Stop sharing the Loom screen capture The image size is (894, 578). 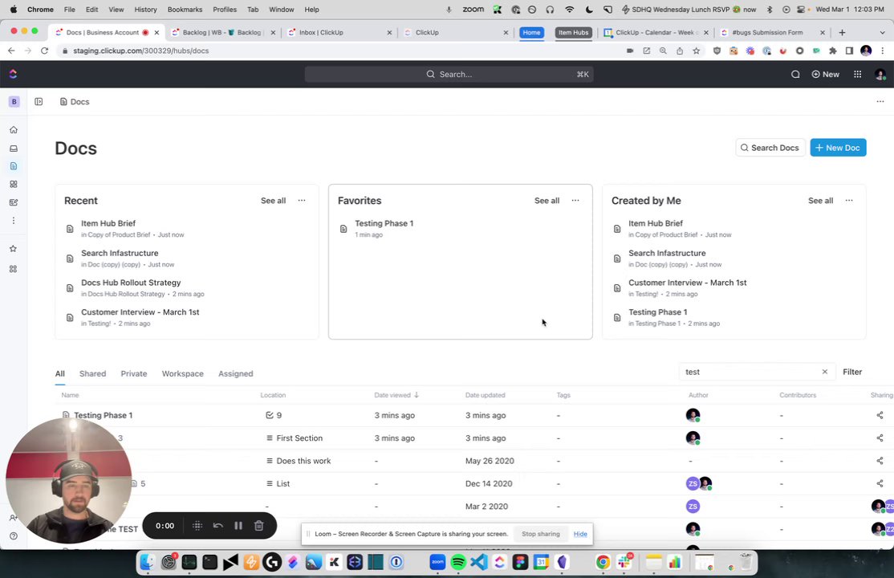(x=541, y=534)
